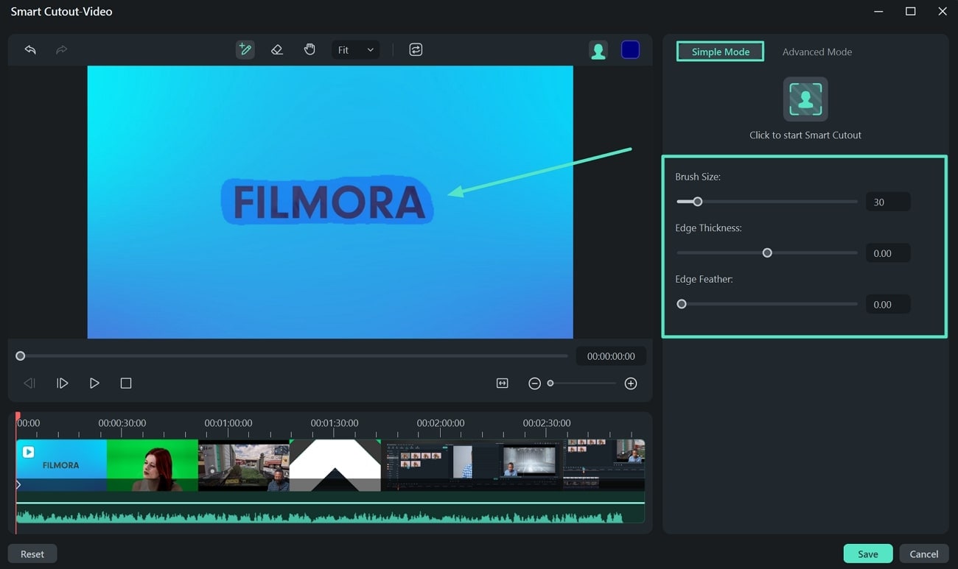Click the Cancel button
The image size is (958, 569).
[x=924, y=554]
